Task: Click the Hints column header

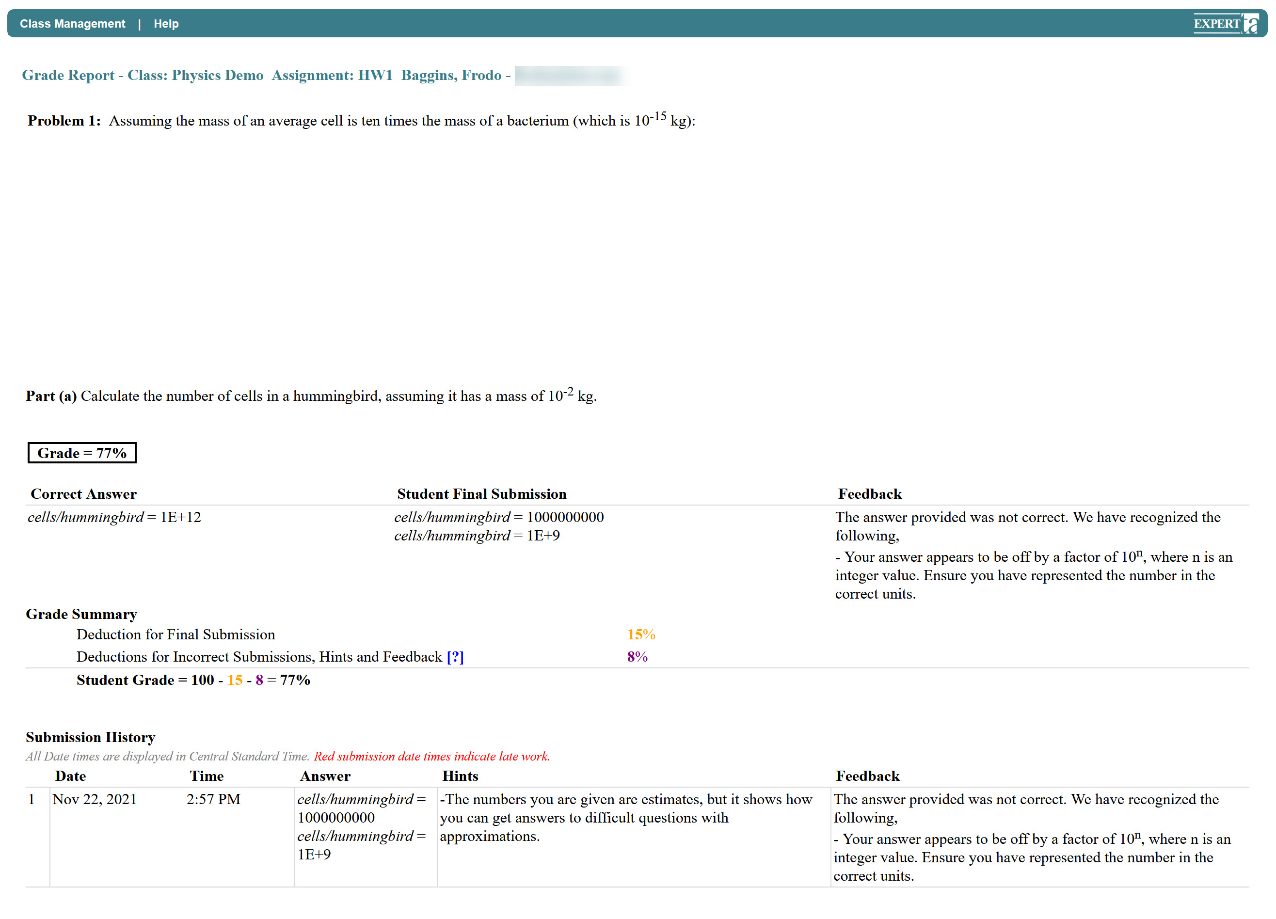Action: click(460, 776)
